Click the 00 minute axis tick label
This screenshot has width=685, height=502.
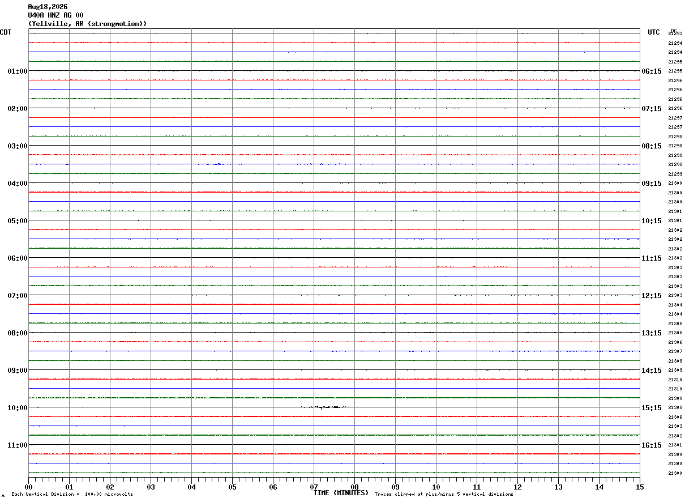(29, 487)
